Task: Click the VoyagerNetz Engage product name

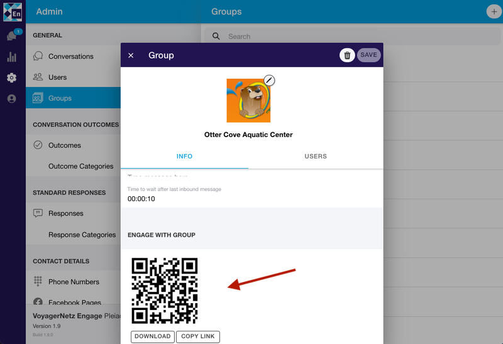Action: (67, 316)
